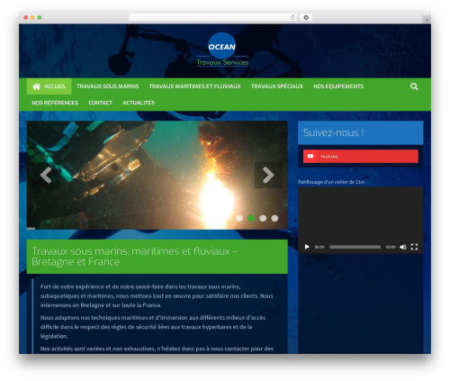Open Travaux Maritimes et Fluviaux menu
Screen dimensions: 450x381
tap(194, 86)
